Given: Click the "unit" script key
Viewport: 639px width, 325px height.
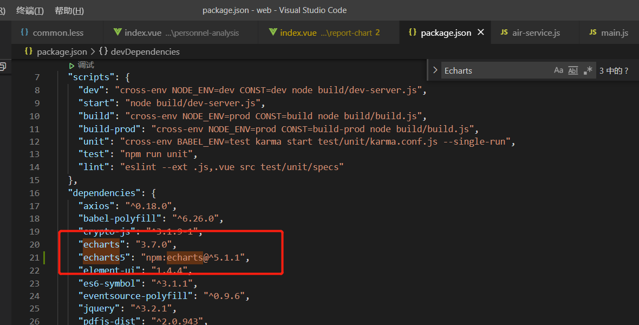Looking at the screenshot, I should (x=94, y=141).
